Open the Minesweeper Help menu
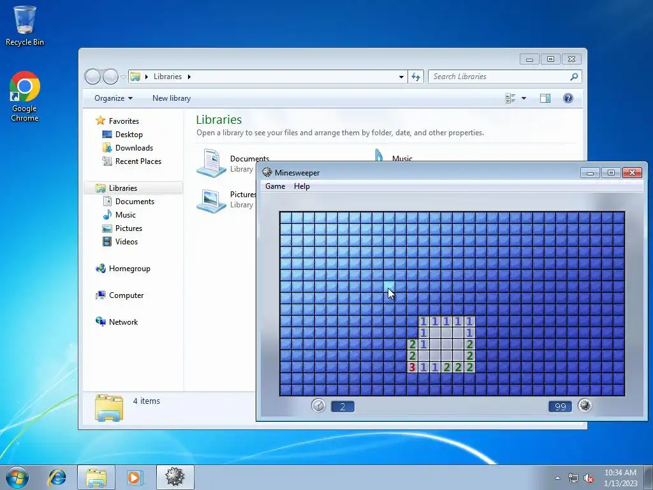This screenshot has height=490, width=653. (x=302, y=186)
